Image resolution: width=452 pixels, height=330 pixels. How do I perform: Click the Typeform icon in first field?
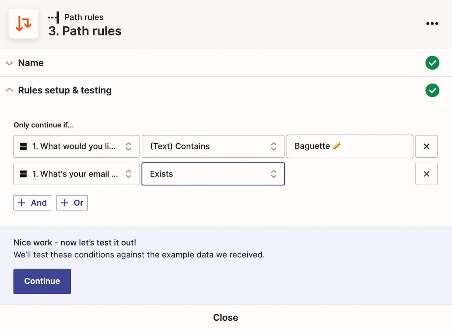click(24, 146)
